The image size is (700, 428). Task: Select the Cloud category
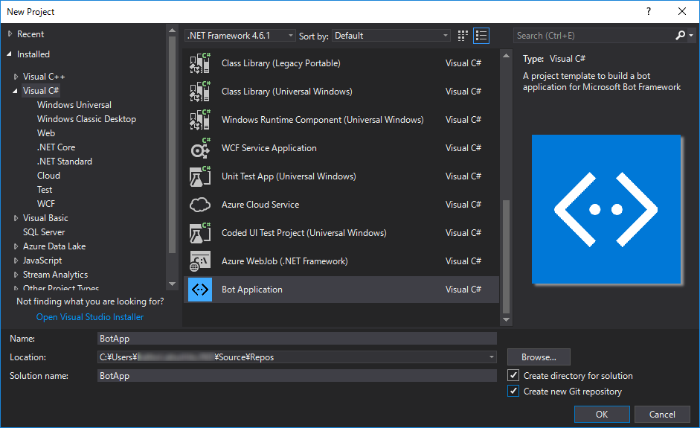point(48,176)
